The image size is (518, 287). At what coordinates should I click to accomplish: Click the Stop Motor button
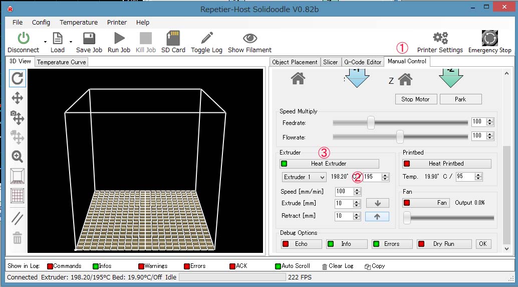click(416, 99)
